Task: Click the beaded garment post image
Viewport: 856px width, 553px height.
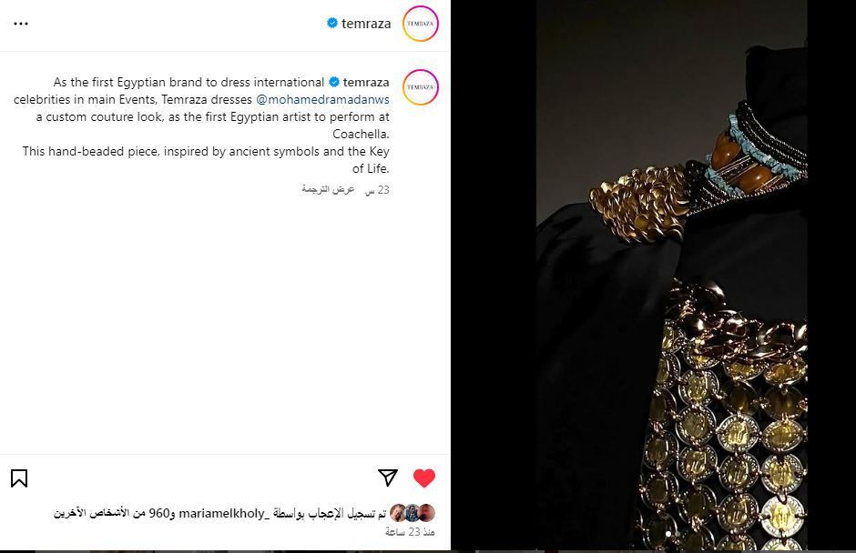Action: (671, 275)
